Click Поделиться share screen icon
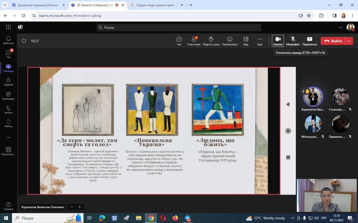 tap(309, 41)
